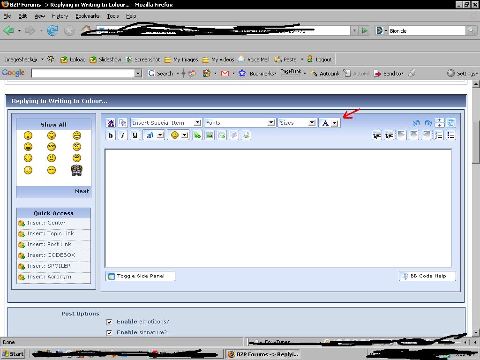Toggle italic text formatting

tap(123, 135)
